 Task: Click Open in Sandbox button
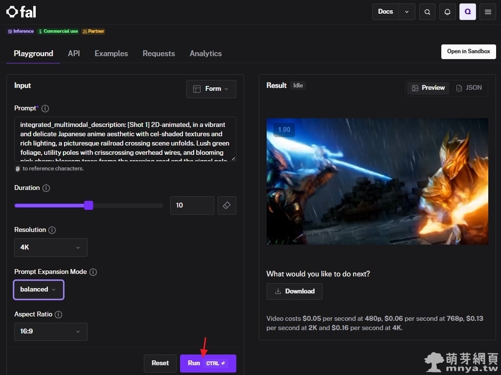click(x=468, y=52)
